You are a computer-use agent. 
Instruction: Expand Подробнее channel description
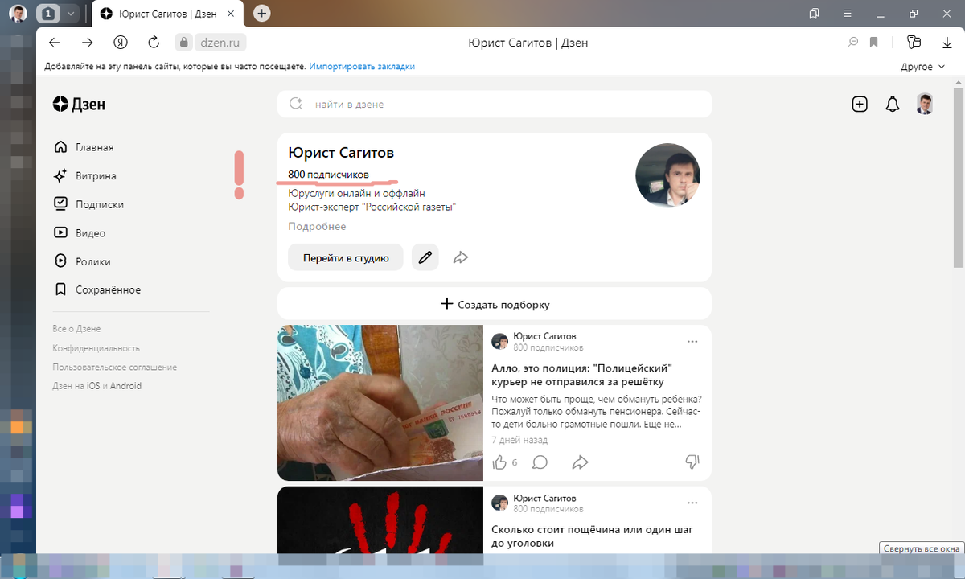pos(317,227)
